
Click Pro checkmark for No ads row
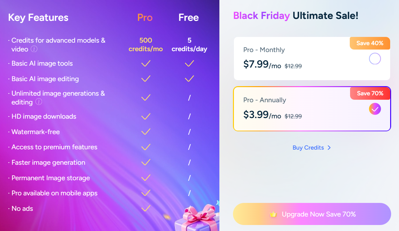[x=146, y=209]
